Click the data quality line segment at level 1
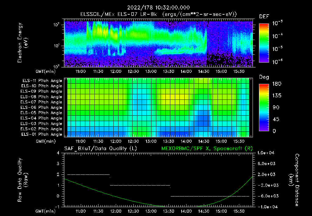 140,185
